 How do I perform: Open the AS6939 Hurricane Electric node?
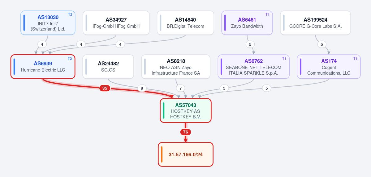(x=43, y=67)
